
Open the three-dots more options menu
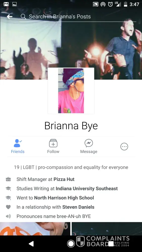click(124, 147)
